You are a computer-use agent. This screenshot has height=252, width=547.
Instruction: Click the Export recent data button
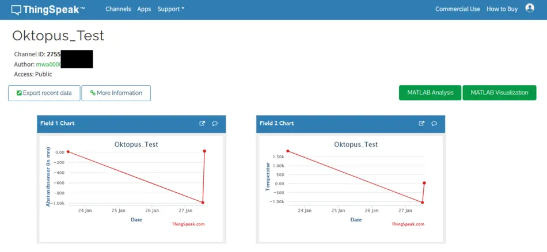click(44, 93)
